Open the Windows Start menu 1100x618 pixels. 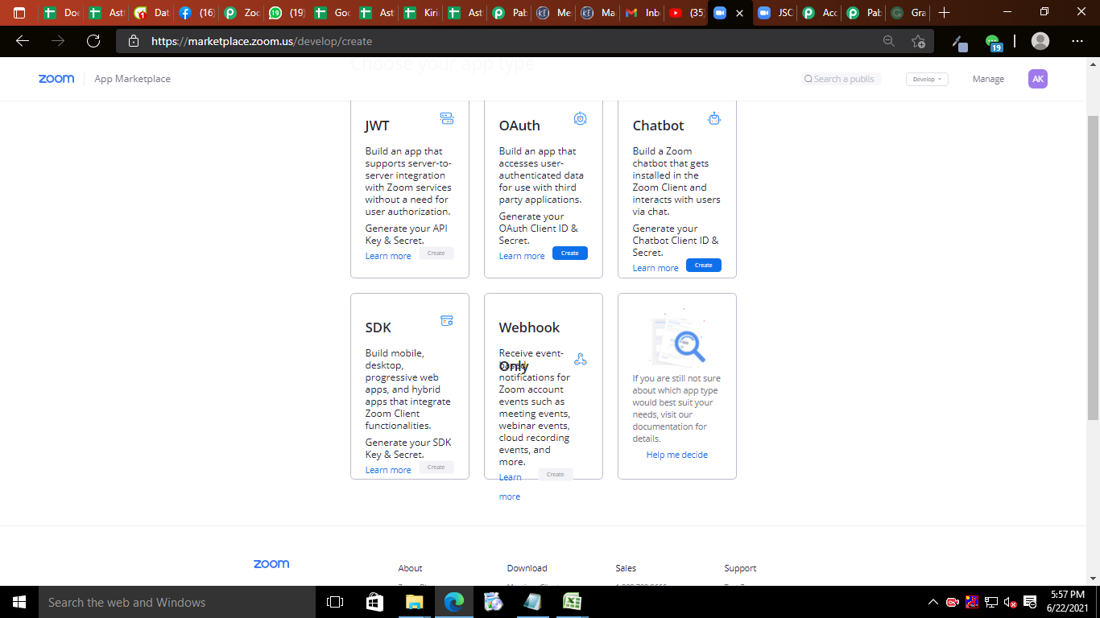click(19, 602)
